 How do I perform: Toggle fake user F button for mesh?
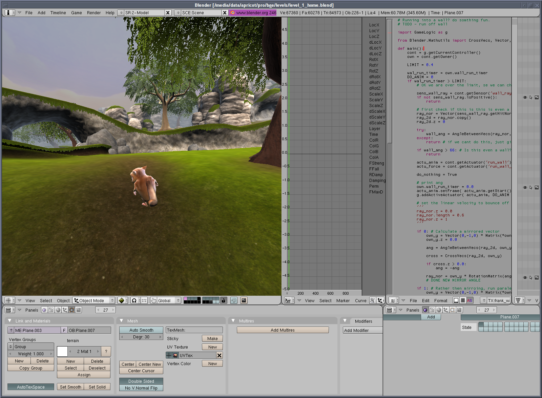pyautogui.click(x=64, y=330)
